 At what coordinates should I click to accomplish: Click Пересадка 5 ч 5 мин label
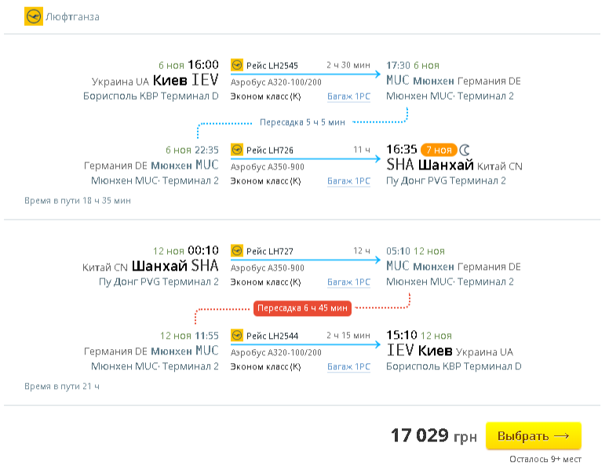(x=302, y=122)
